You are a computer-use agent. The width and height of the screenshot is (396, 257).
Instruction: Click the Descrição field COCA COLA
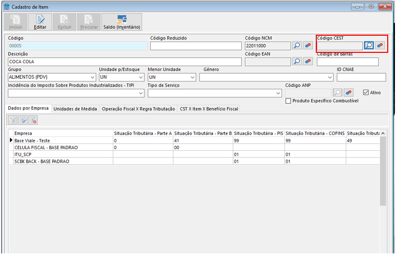tap(125, 62)
